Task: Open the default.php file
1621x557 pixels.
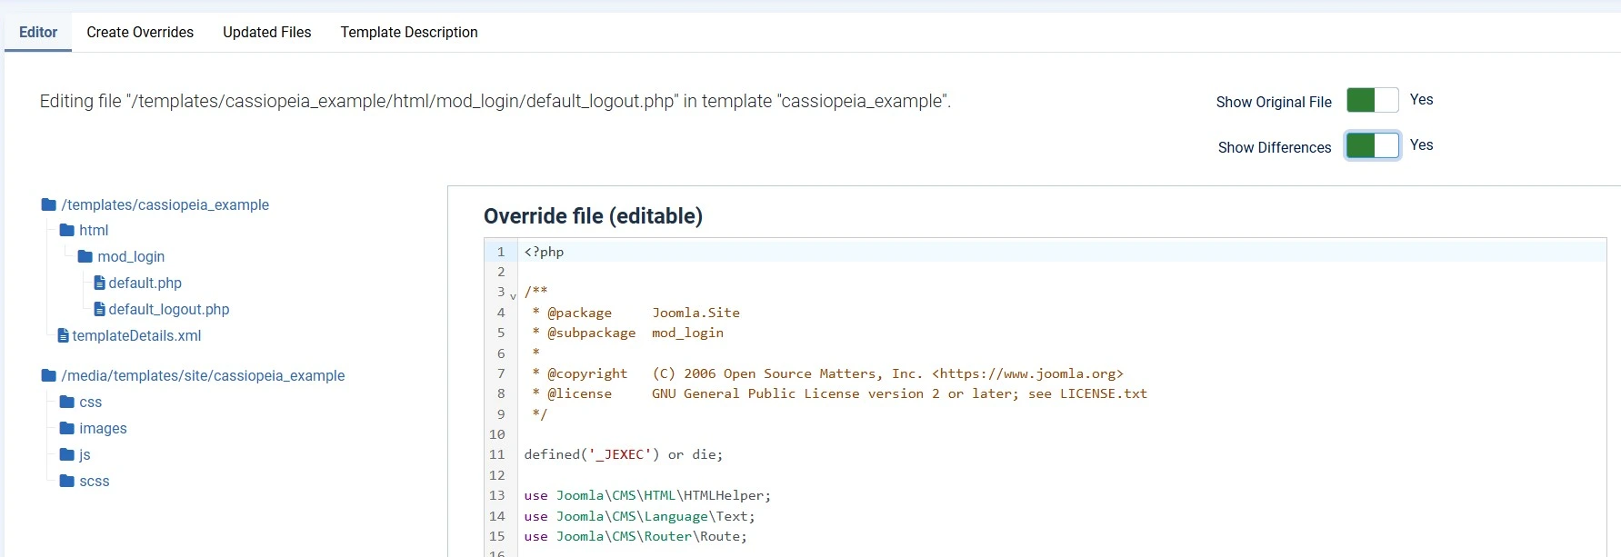Action: pyautogui.click(x=145, y=283)
